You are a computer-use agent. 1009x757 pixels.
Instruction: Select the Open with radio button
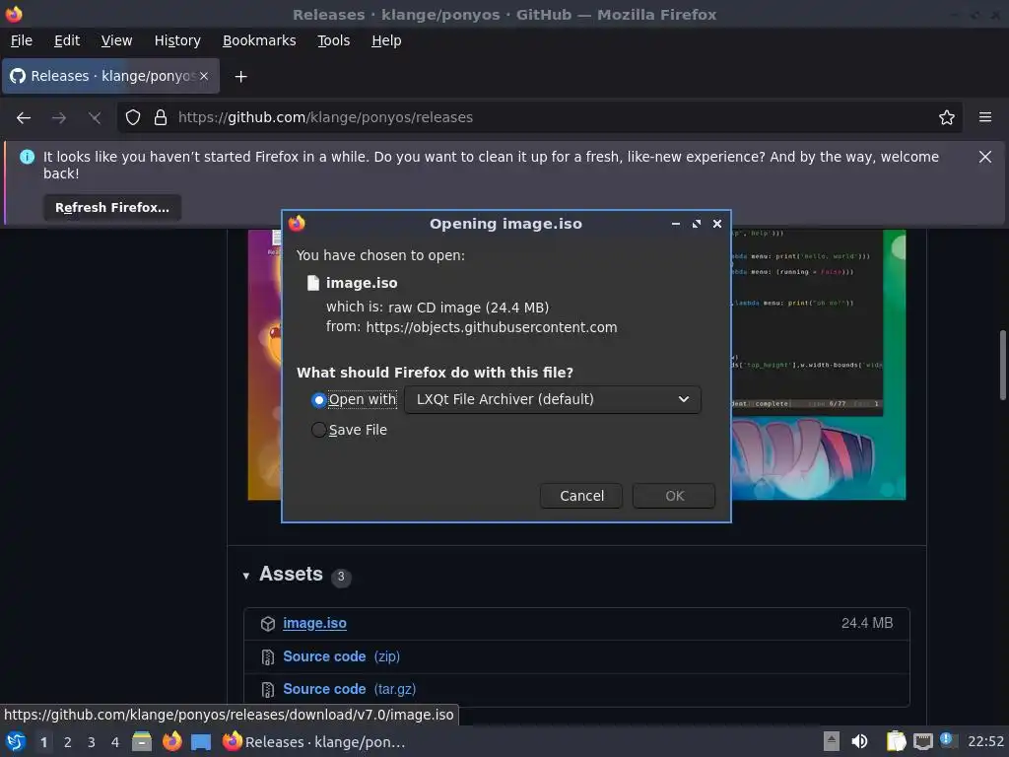click(318, 400)
